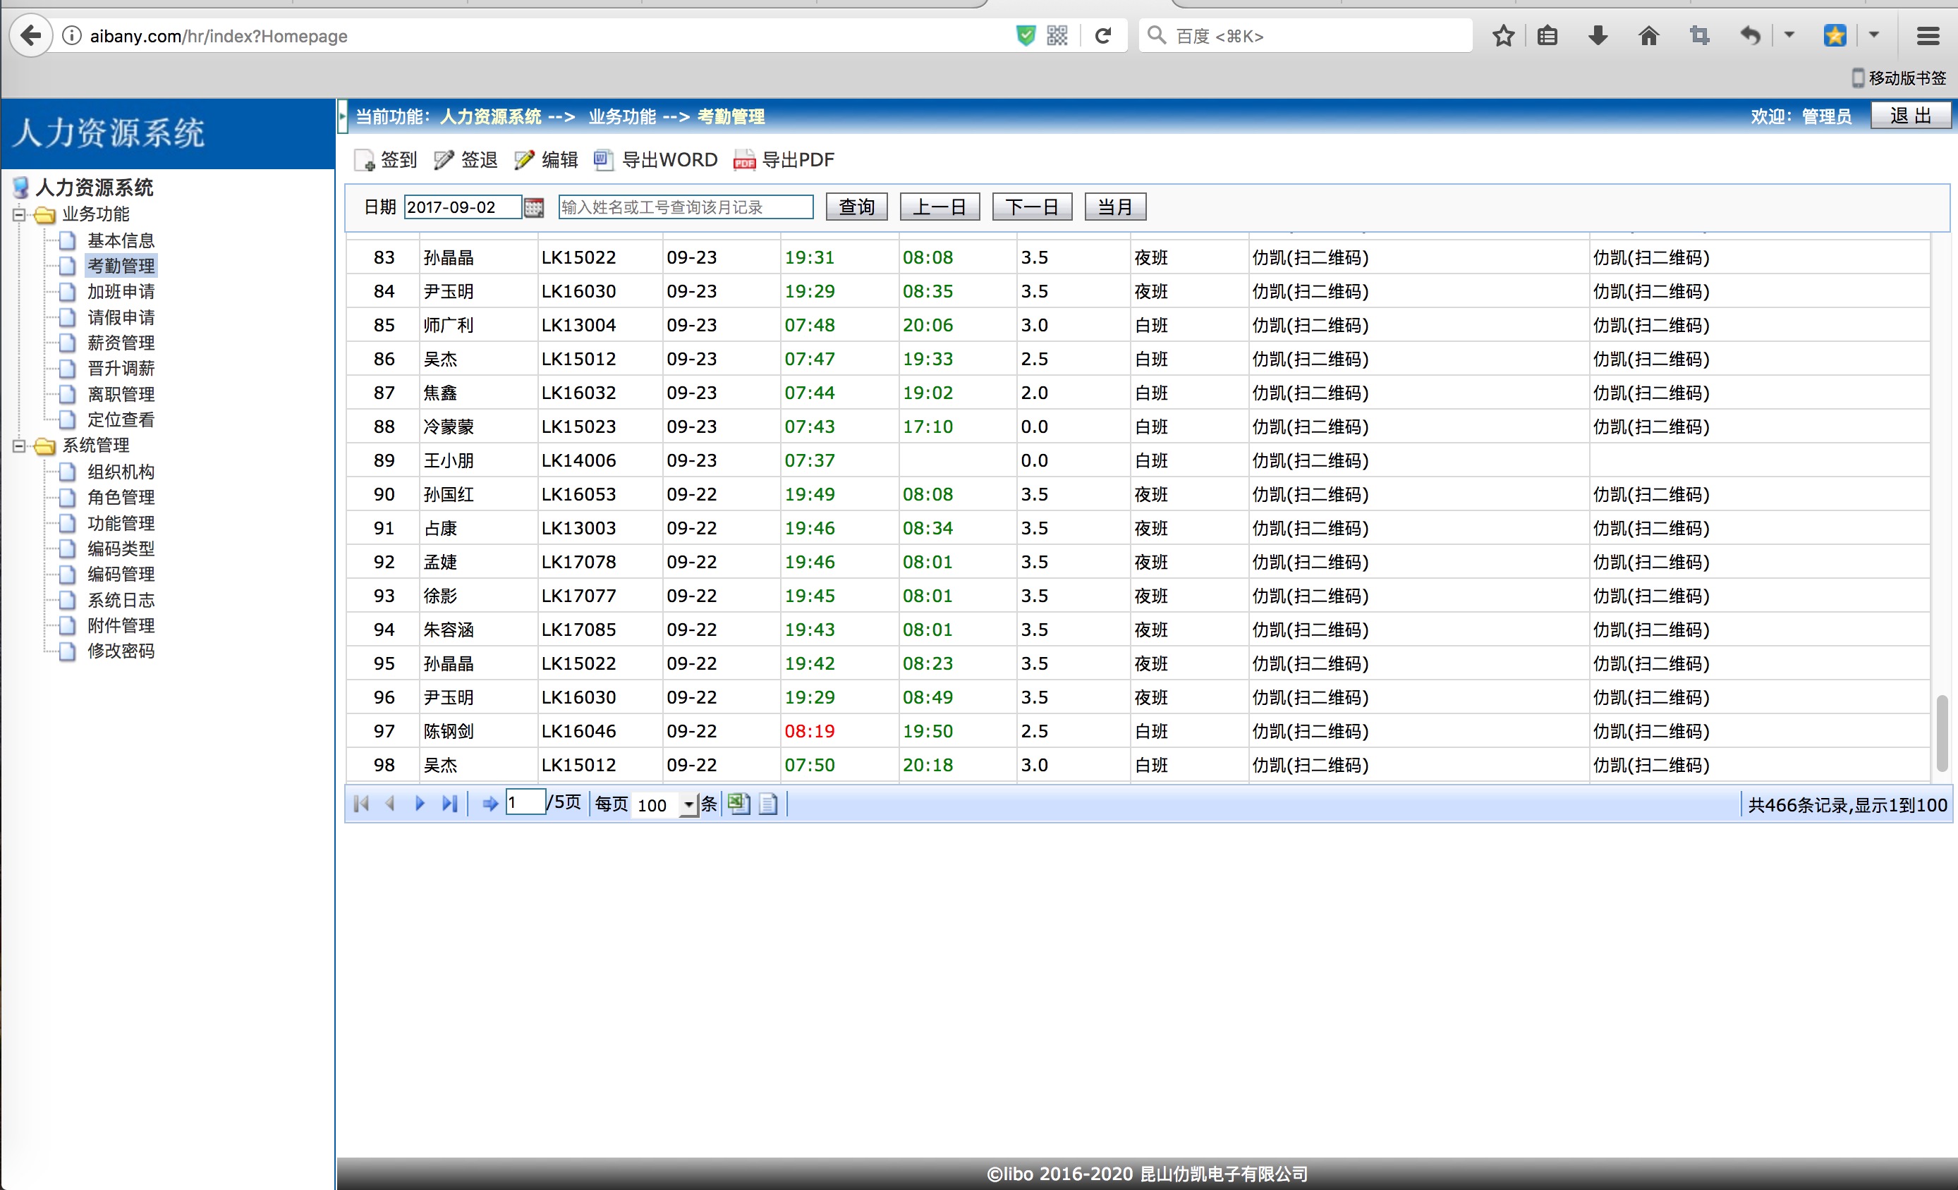This screenshot has width=1958, height=1190.
Task: Collapse the 业务功能 tree folder
Action: pyautogui.click(x=19, y=214)
